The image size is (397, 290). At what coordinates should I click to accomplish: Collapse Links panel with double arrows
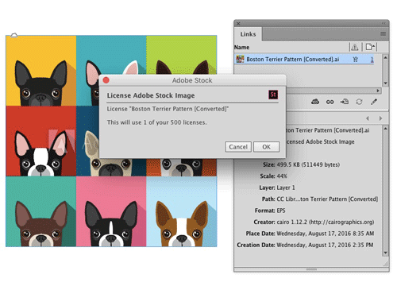coord(384,24)
